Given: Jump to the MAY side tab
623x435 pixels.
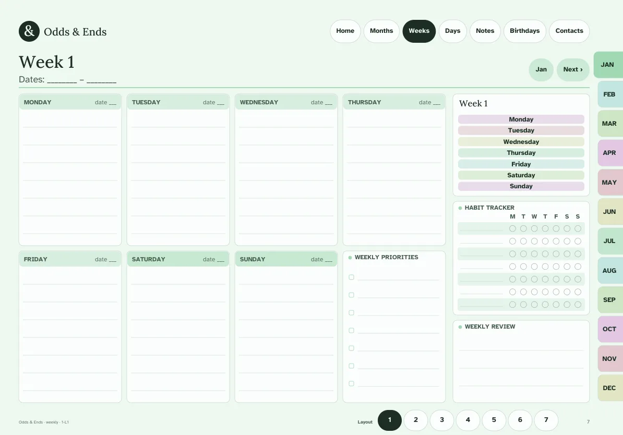Looking at the screenshot, I should point(610,183).
